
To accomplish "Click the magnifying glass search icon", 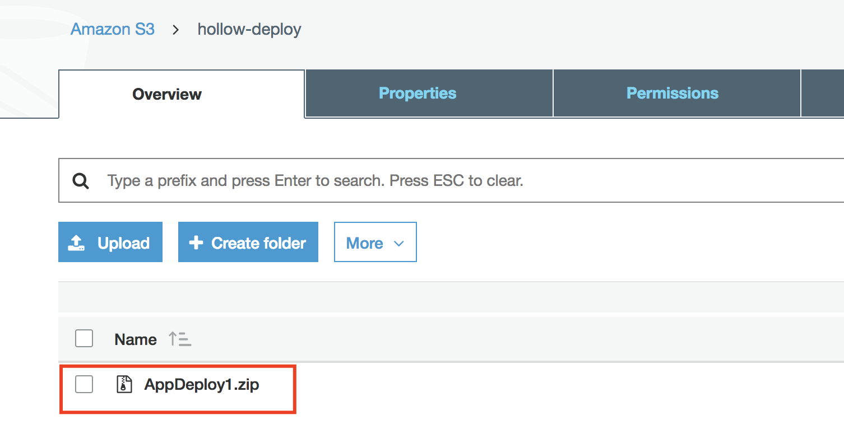I will point(81,181).
